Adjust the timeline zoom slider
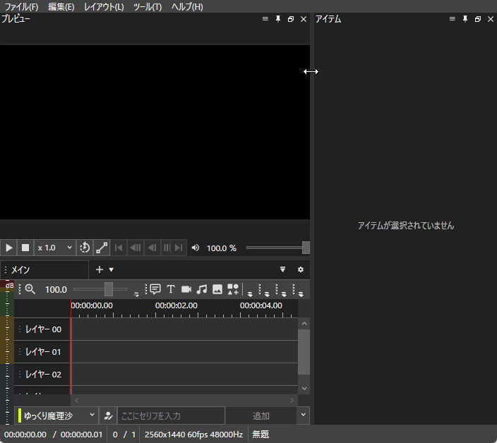This screenshot has height=443, width=497. click(x=100, y=289)
